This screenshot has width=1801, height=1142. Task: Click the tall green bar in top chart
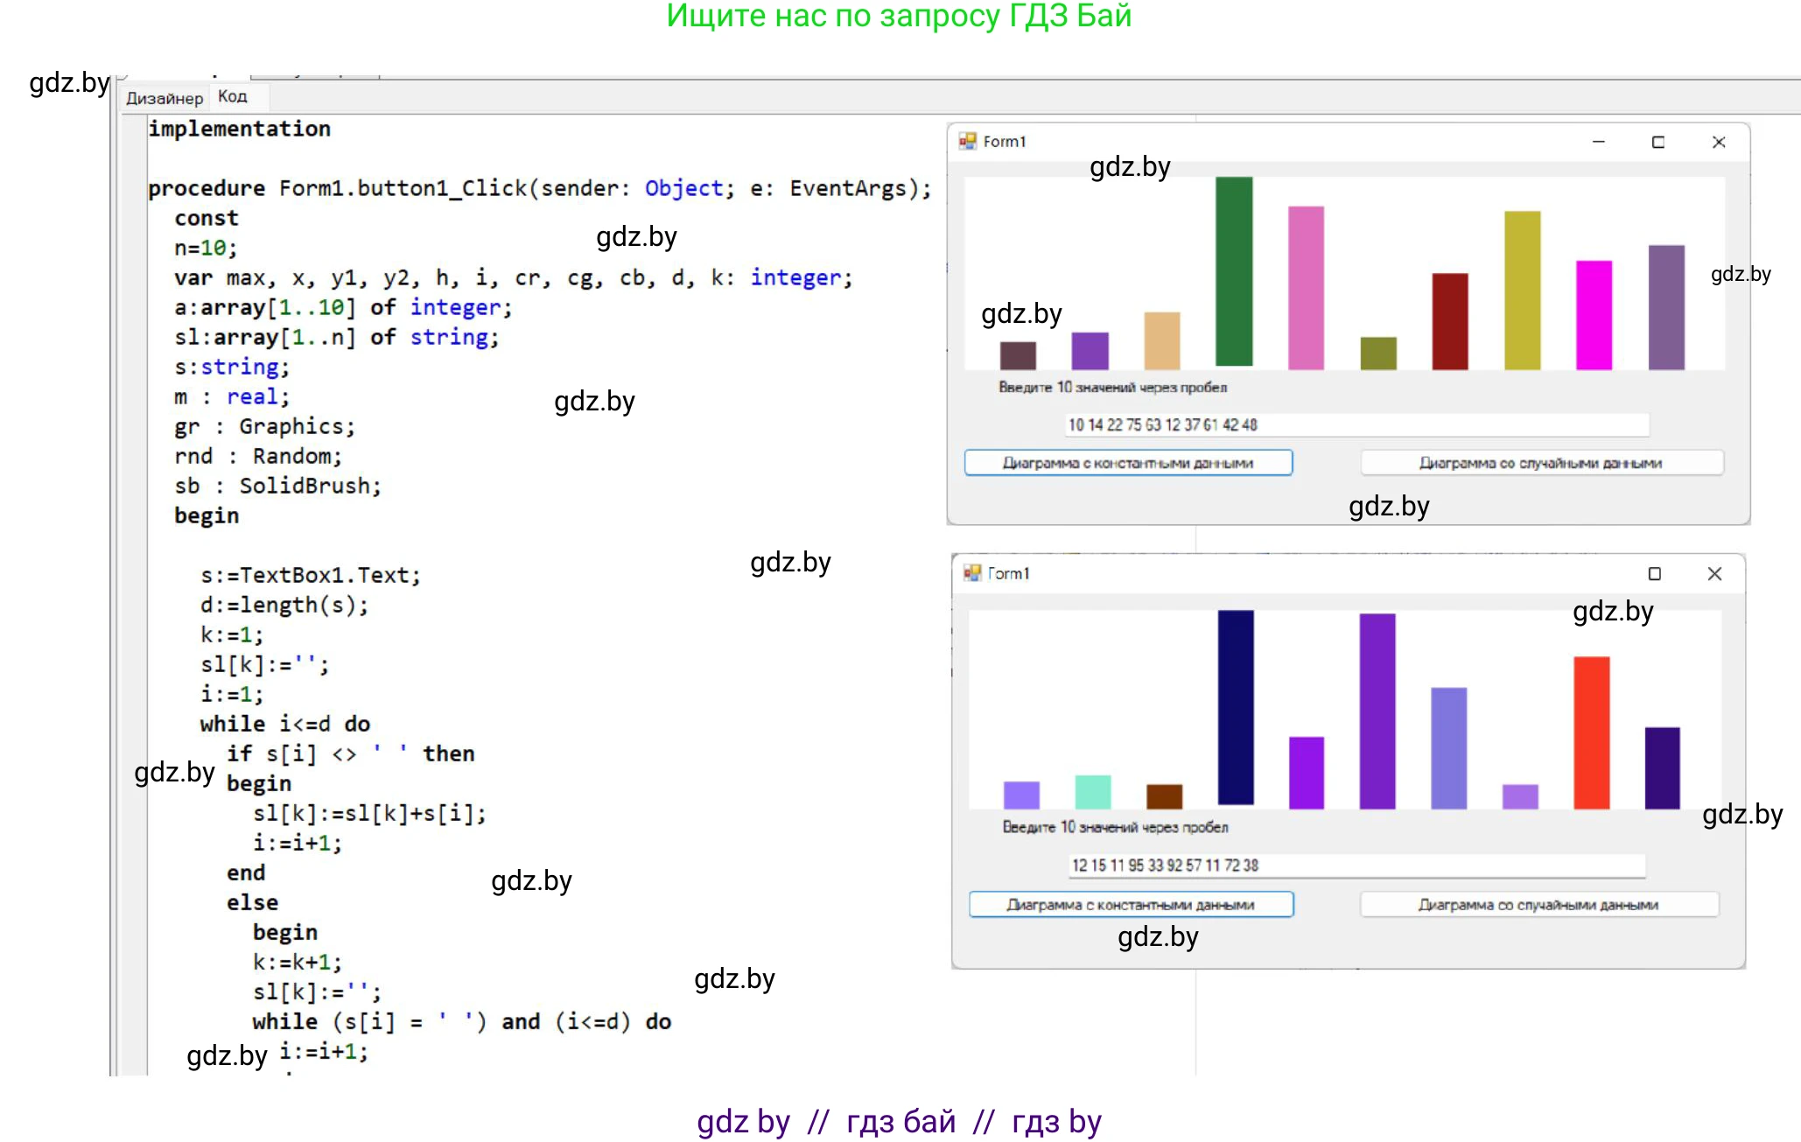(1234, 271)
